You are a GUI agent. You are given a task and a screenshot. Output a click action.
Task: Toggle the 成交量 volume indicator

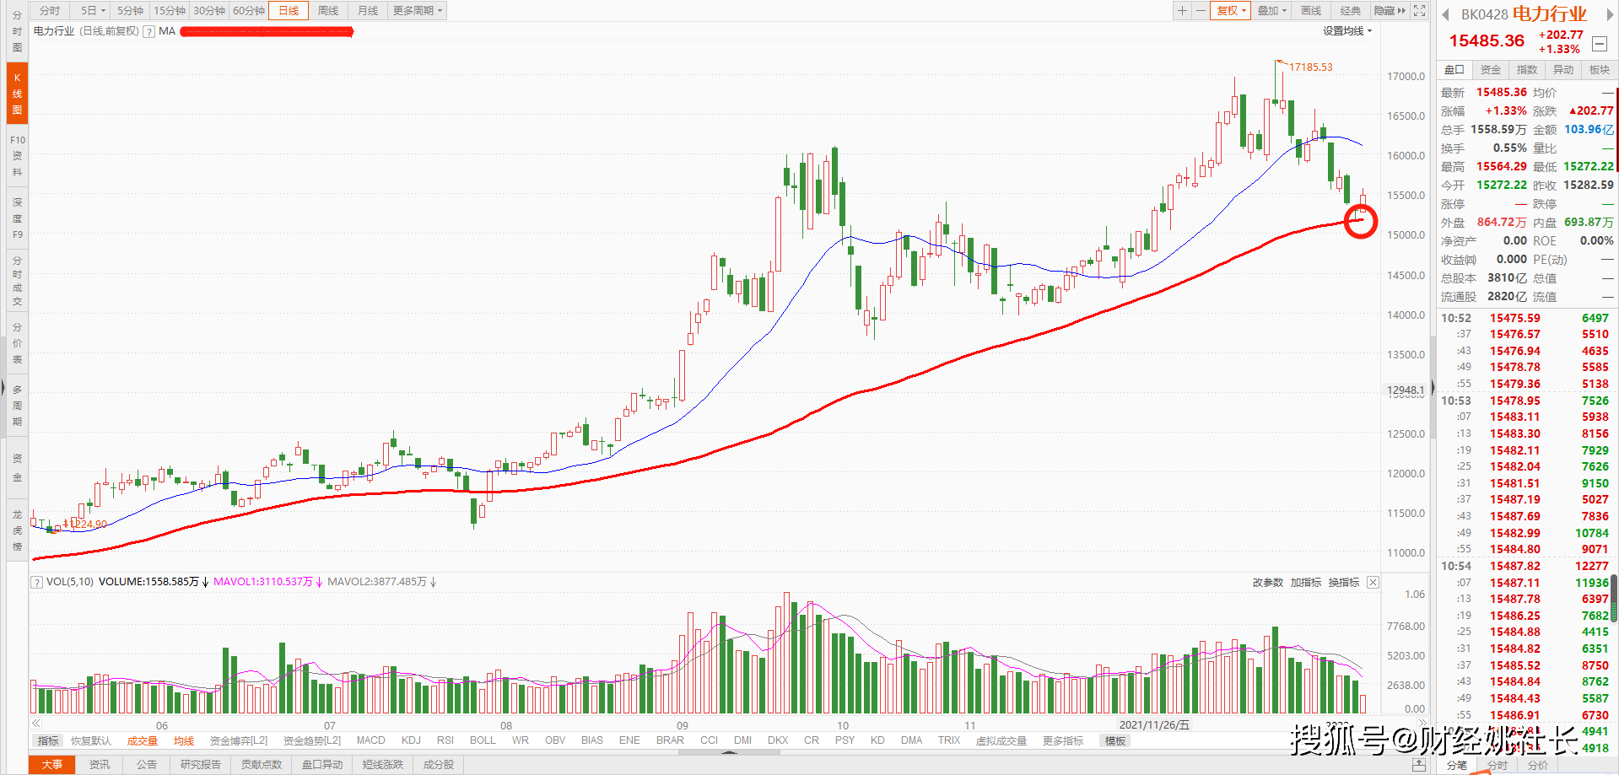tap(143, 740)
